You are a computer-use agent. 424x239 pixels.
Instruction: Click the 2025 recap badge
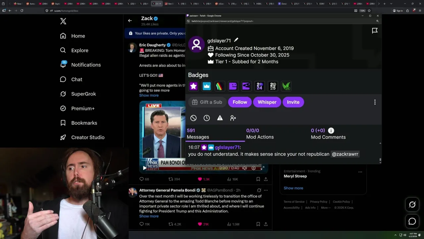pyautogui.click(x=273, y=86)
